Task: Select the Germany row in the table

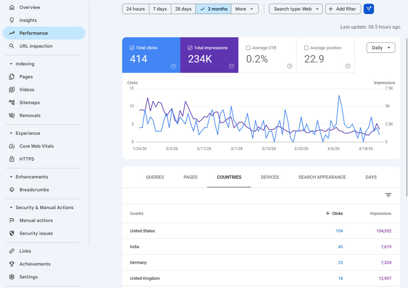Action: pyautogui.click(x=138, y=262)
